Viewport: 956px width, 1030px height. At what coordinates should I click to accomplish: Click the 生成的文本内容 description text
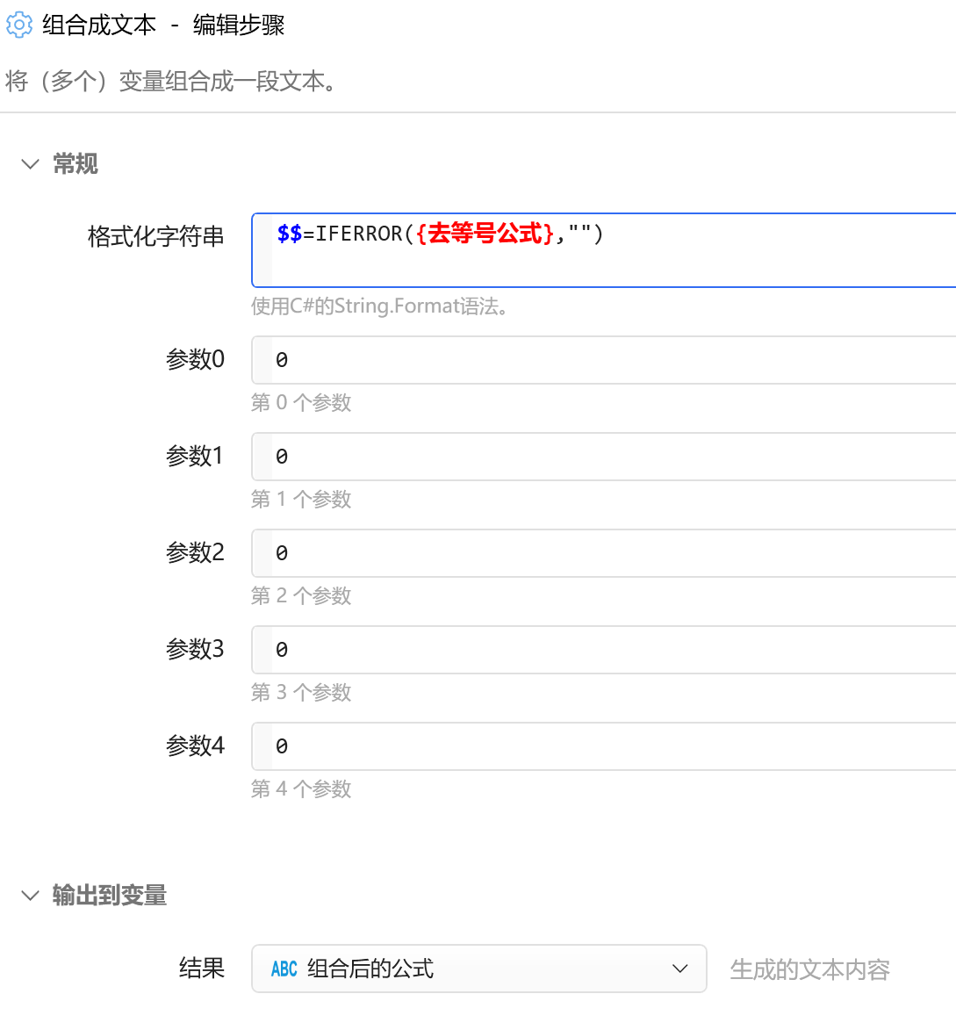pyautogui.click(x=809, y=969)
